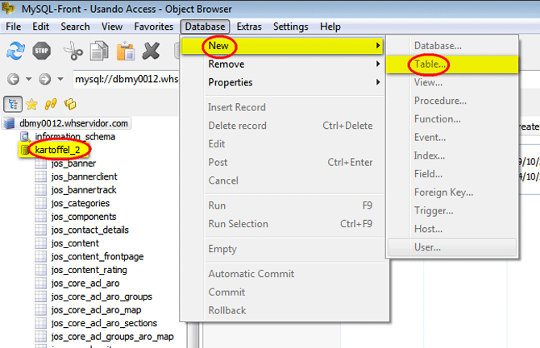Screen dimensions: 540x348
Task: Choose Table... in New submenu
Action: click(x=452, y=64)
